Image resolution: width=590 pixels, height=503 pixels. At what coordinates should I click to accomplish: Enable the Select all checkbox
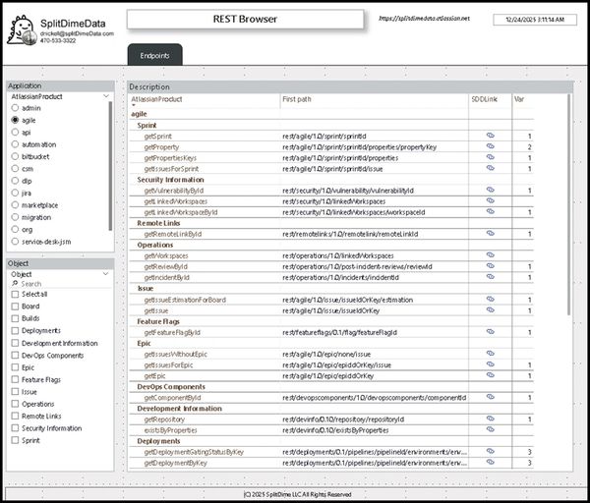point(15,294)
